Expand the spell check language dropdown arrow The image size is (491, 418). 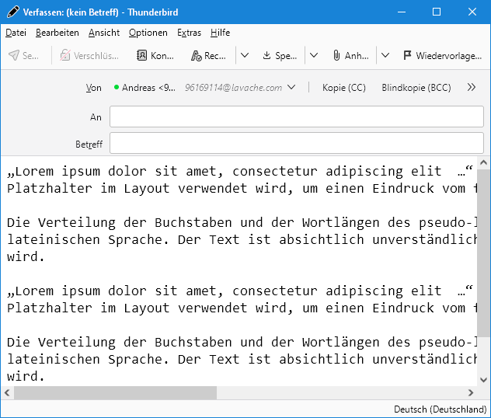244,56
